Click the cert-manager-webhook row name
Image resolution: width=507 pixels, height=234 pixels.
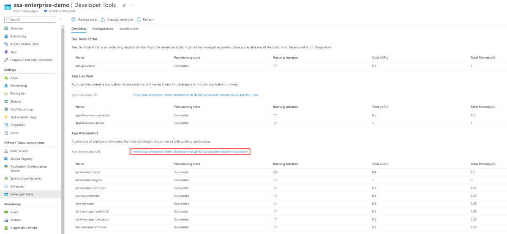click(91, 212)
